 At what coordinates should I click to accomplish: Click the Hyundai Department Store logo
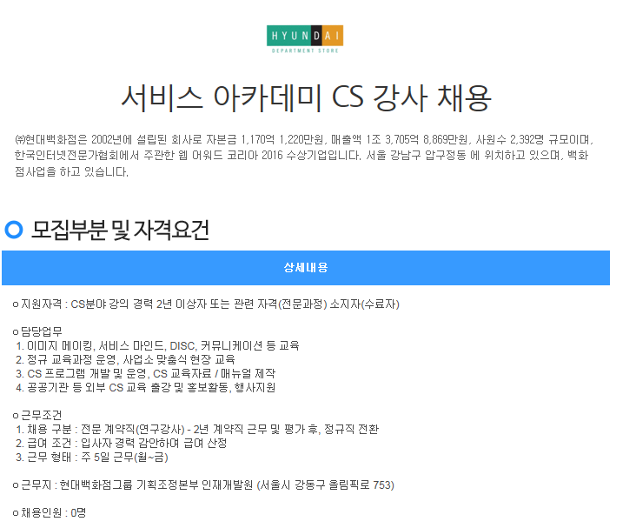point(305,39)
